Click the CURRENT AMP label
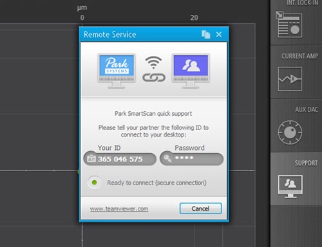This screenshot has width=322, height=247. [299, 56]
